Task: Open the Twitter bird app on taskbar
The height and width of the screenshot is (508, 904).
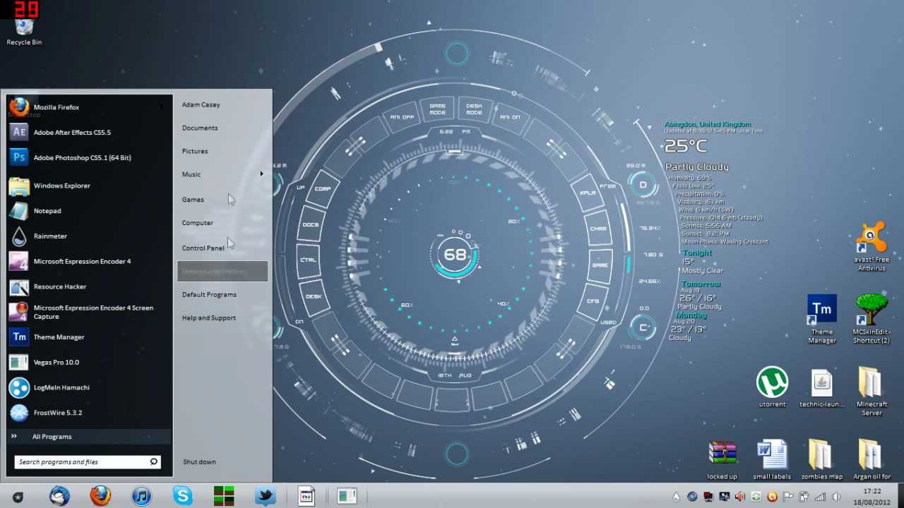Action: tap(266, 496)
